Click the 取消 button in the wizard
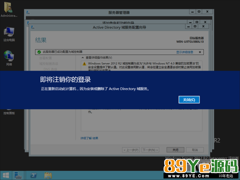The image size is (240, 180). point(195,150)
